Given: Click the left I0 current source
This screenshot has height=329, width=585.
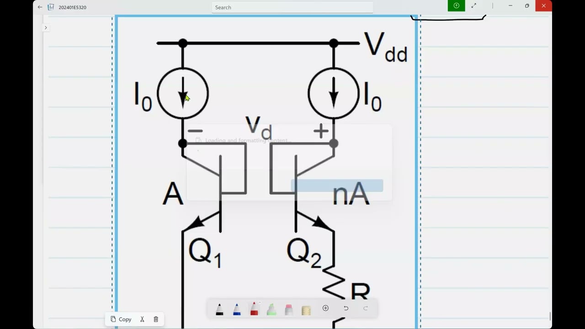Looking at the screenshot, I should pos(183,94).
